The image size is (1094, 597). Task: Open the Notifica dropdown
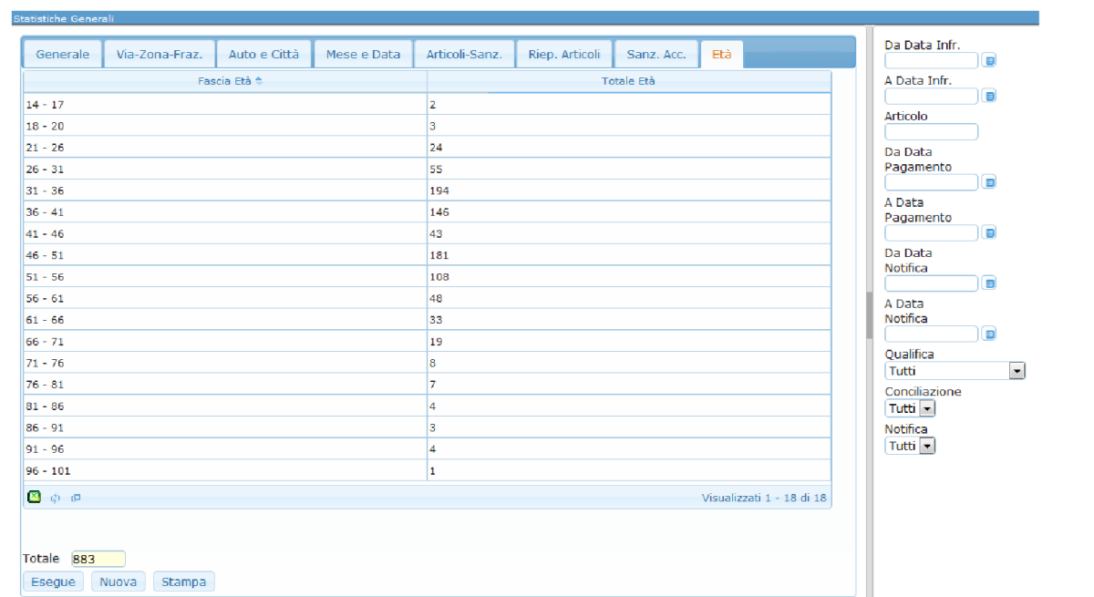927,446
